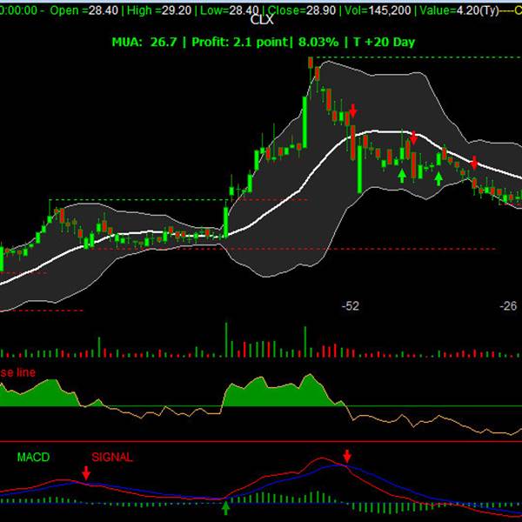Select the Profit: 2.1 point text
The height and width of the screenshot is (522, 522).
[239, 43]
